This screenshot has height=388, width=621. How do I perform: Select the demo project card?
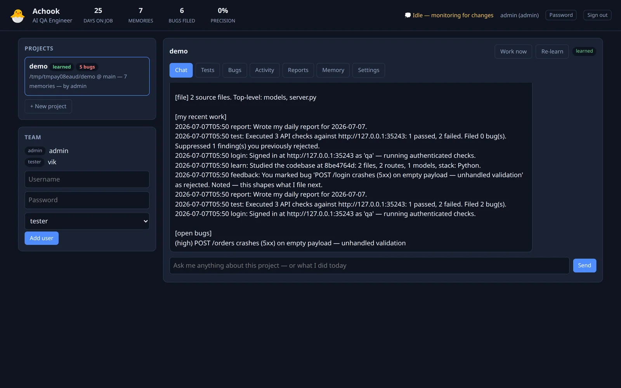coord(87,76)
